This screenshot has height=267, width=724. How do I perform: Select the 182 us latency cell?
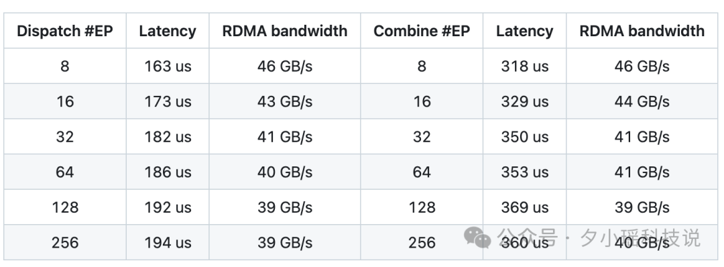click(x=168, y=137)
